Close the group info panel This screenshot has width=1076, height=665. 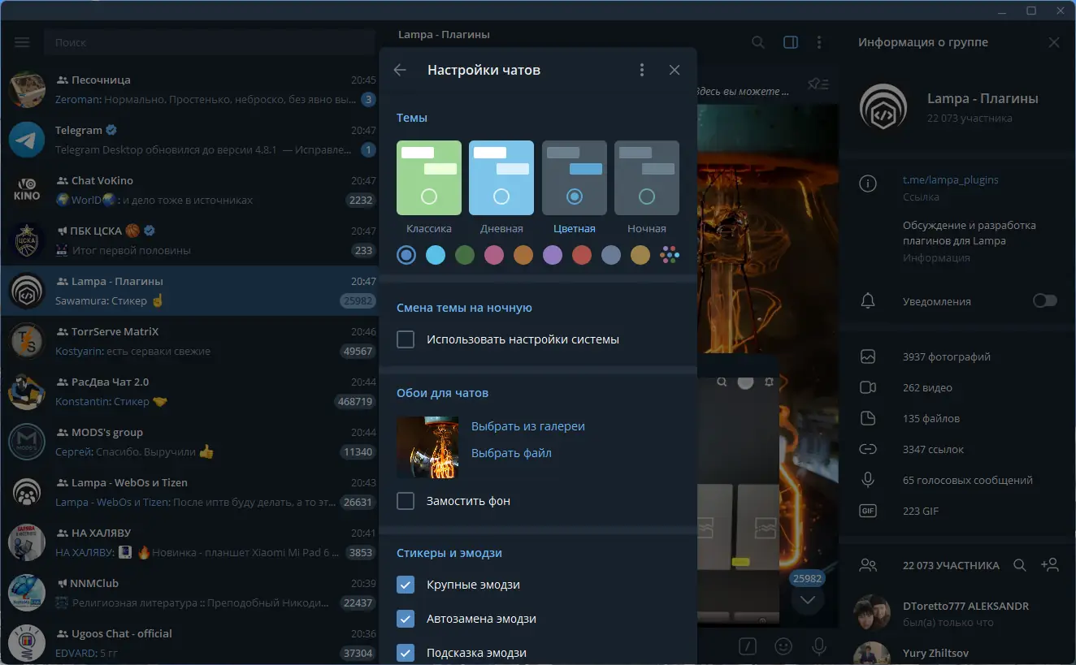tap(1054, 42)
